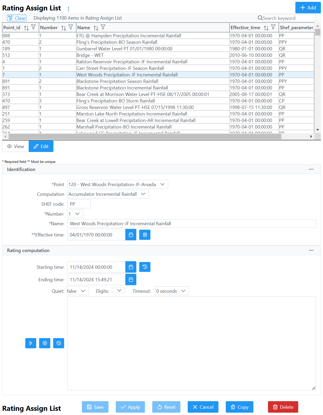This screenshot has width=323, height=415.
Task: Click the circled X clear output button
Action: click(45, 343)
